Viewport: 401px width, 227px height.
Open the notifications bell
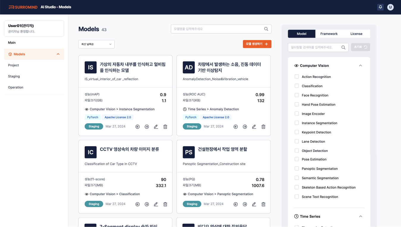[x=381, y=7]
